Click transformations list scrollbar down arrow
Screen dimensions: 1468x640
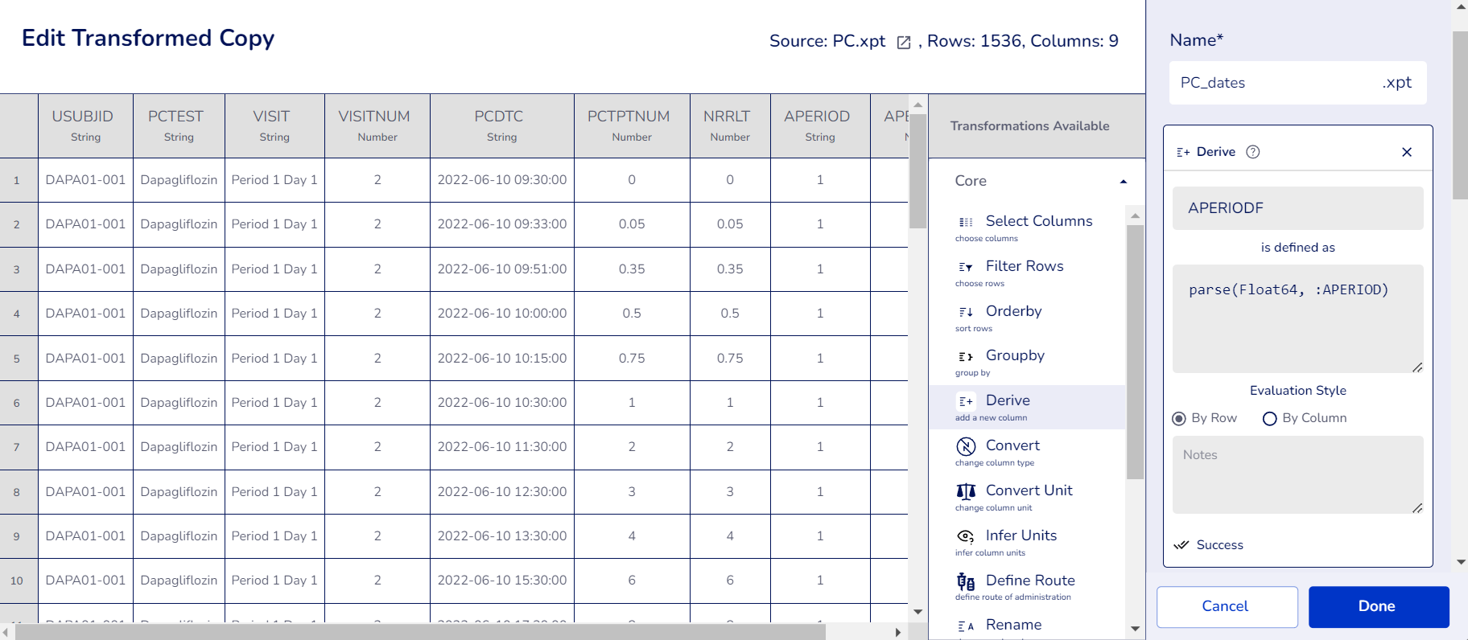[1135, 629]
